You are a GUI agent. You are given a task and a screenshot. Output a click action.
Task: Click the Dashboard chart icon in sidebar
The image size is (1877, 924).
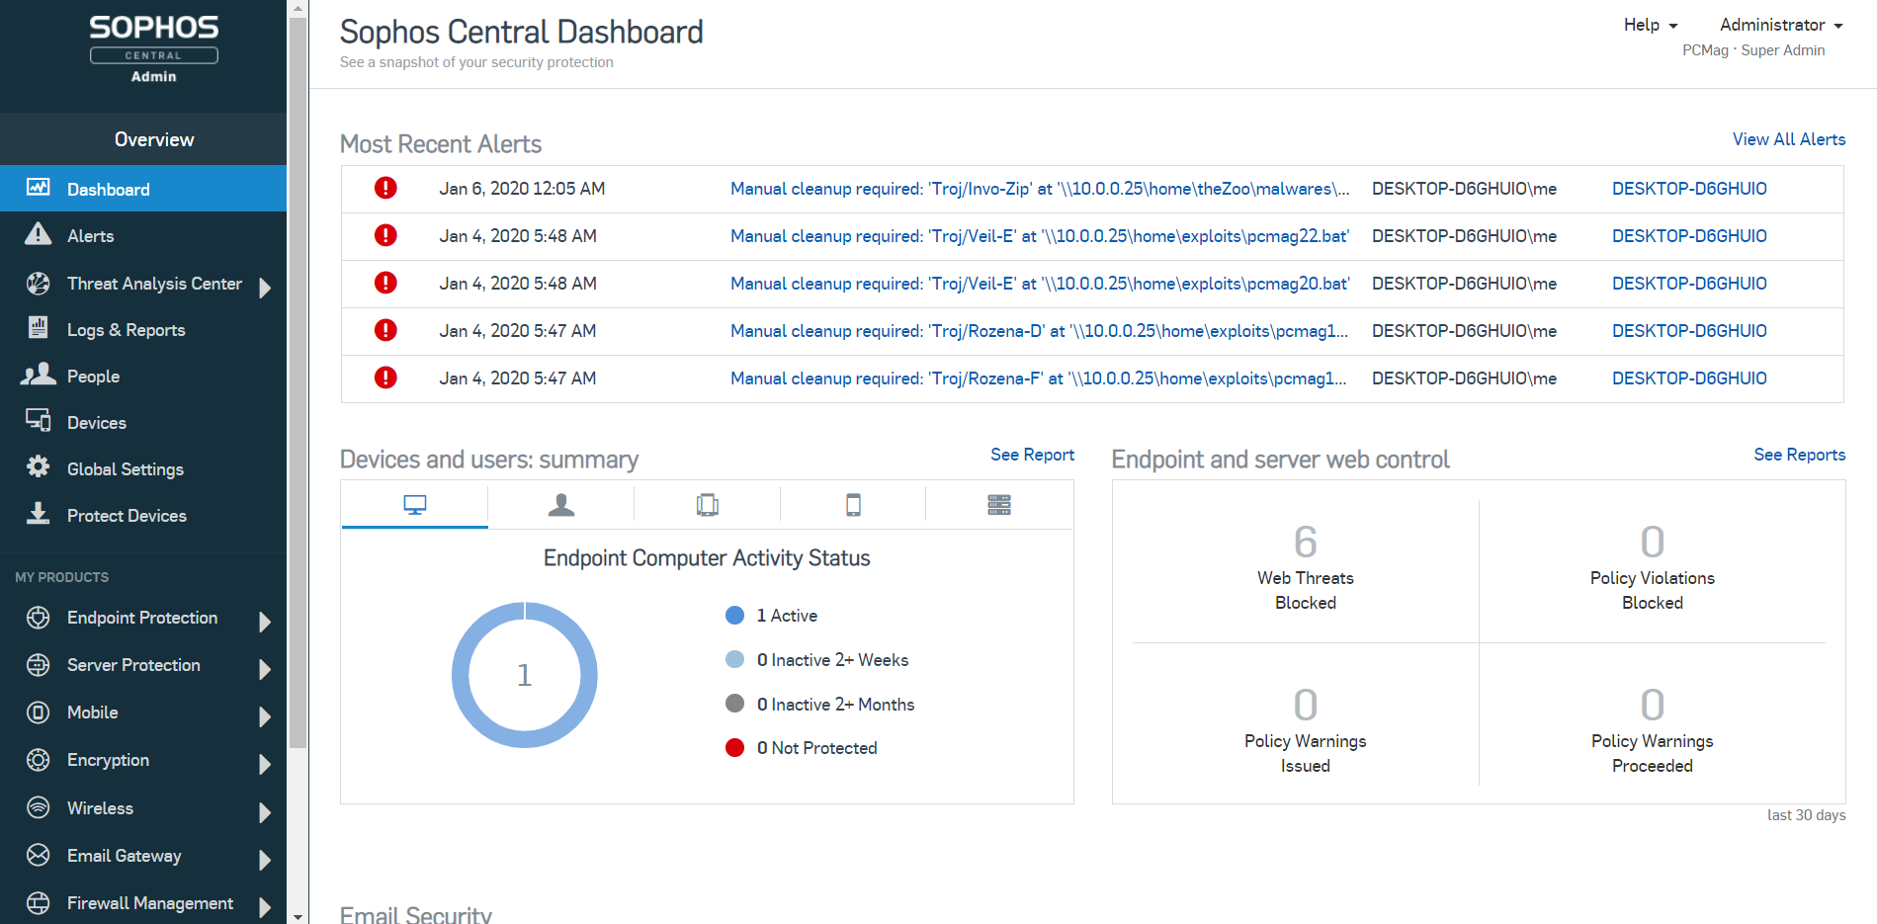pos(38,188)
